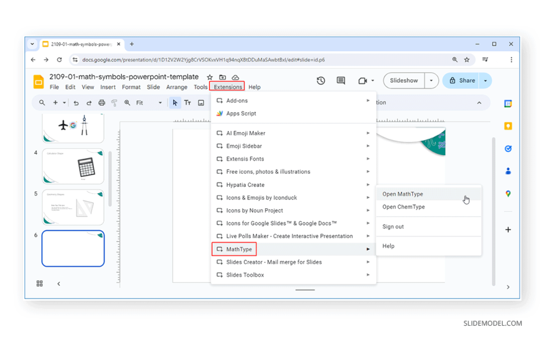
Task: Click the Share button
Action: click(x=461, y=81)
